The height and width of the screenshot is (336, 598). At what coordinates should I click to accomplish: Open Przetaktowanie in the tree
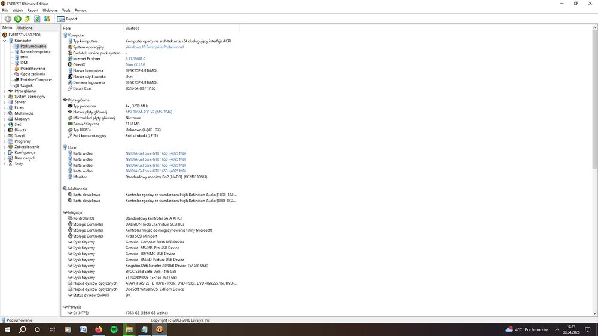tap(33, 69)
